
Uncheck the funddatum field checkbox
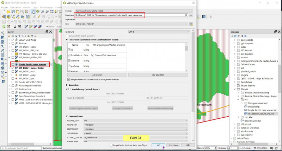tap(69, 55)
